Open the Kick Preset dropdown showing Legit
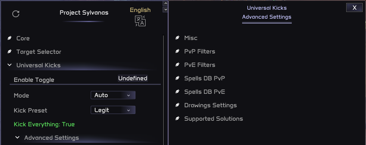The width and height of the screenshot is (366, 145). tap(113, 110)
